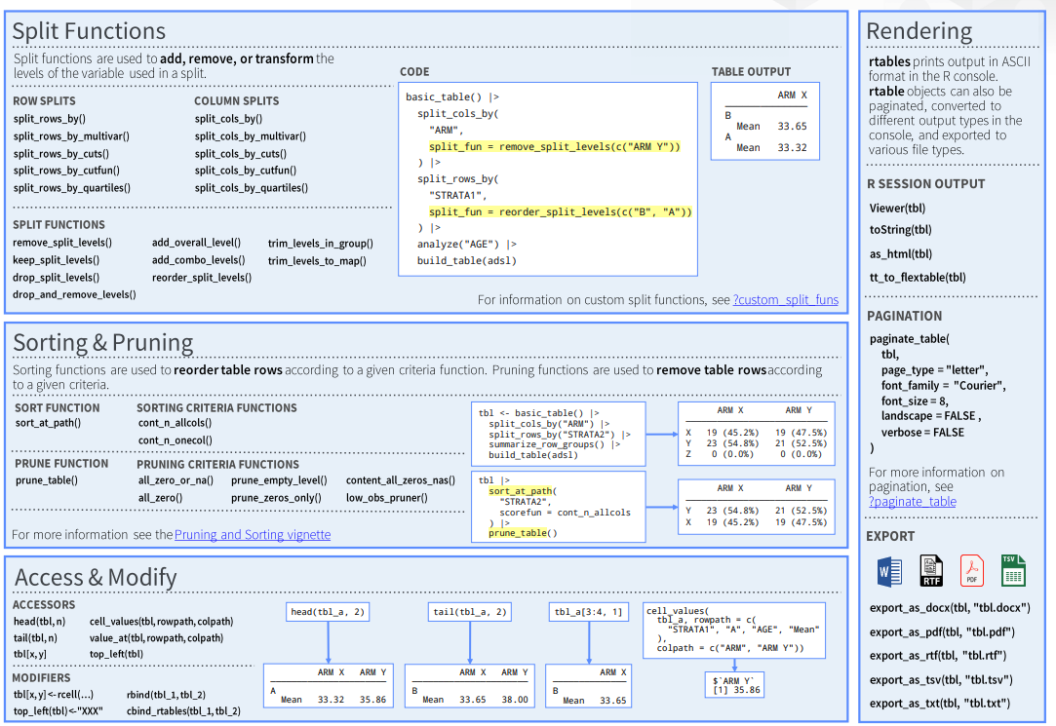This screenshot has height=726, width=1056.
Task: Click the highlighted prune_table() call in code box
Action: (x=523, y=533)
